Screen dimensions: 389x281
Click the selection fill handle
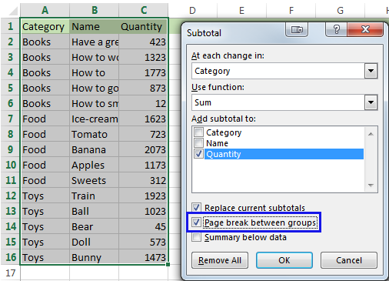point(168,264)
